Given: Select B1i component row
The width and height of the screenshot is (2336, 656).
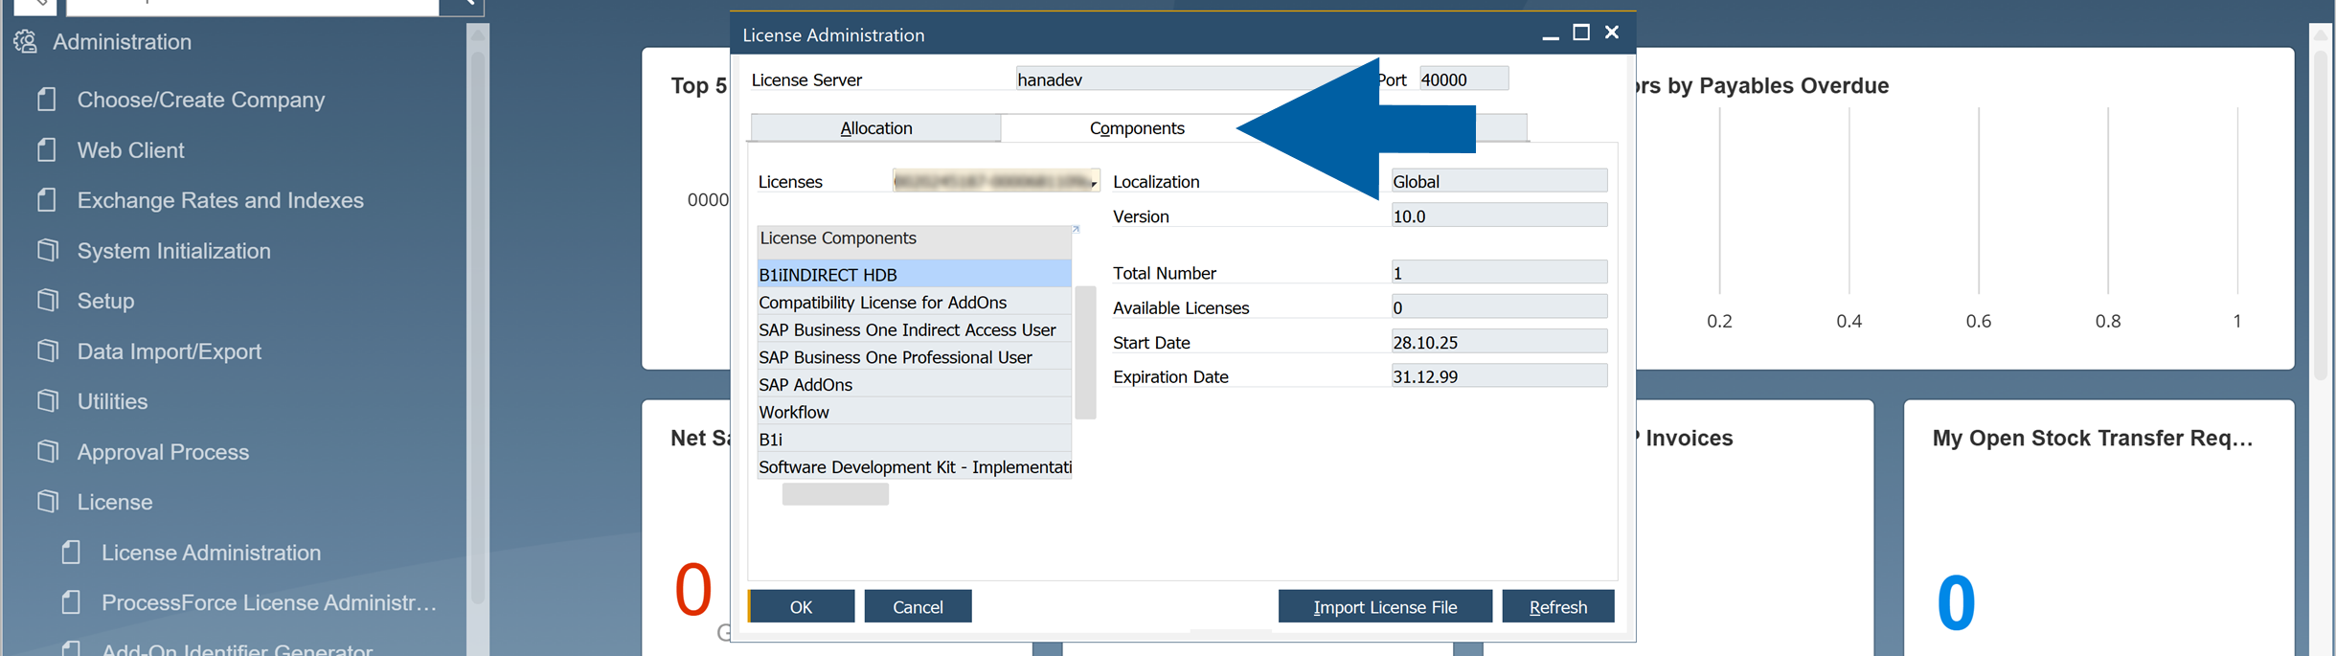Looking at the screenshot, I should (914, 440).
